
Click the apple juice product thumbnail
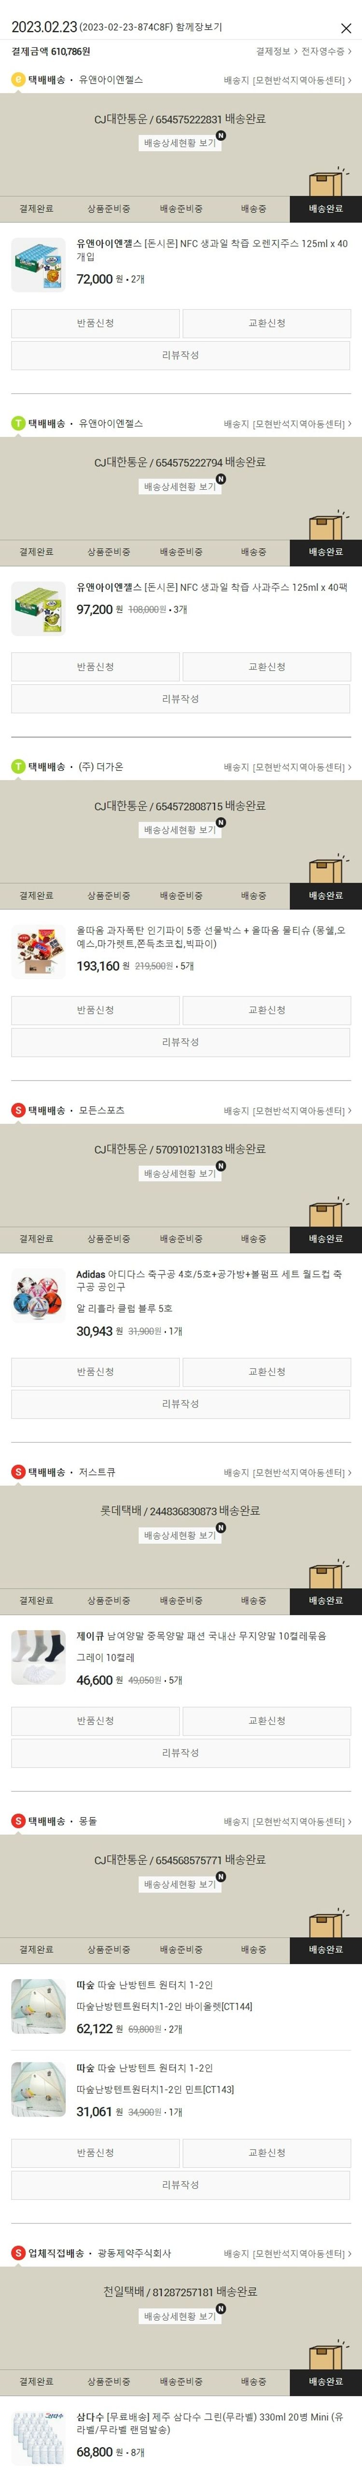point(39,608)
